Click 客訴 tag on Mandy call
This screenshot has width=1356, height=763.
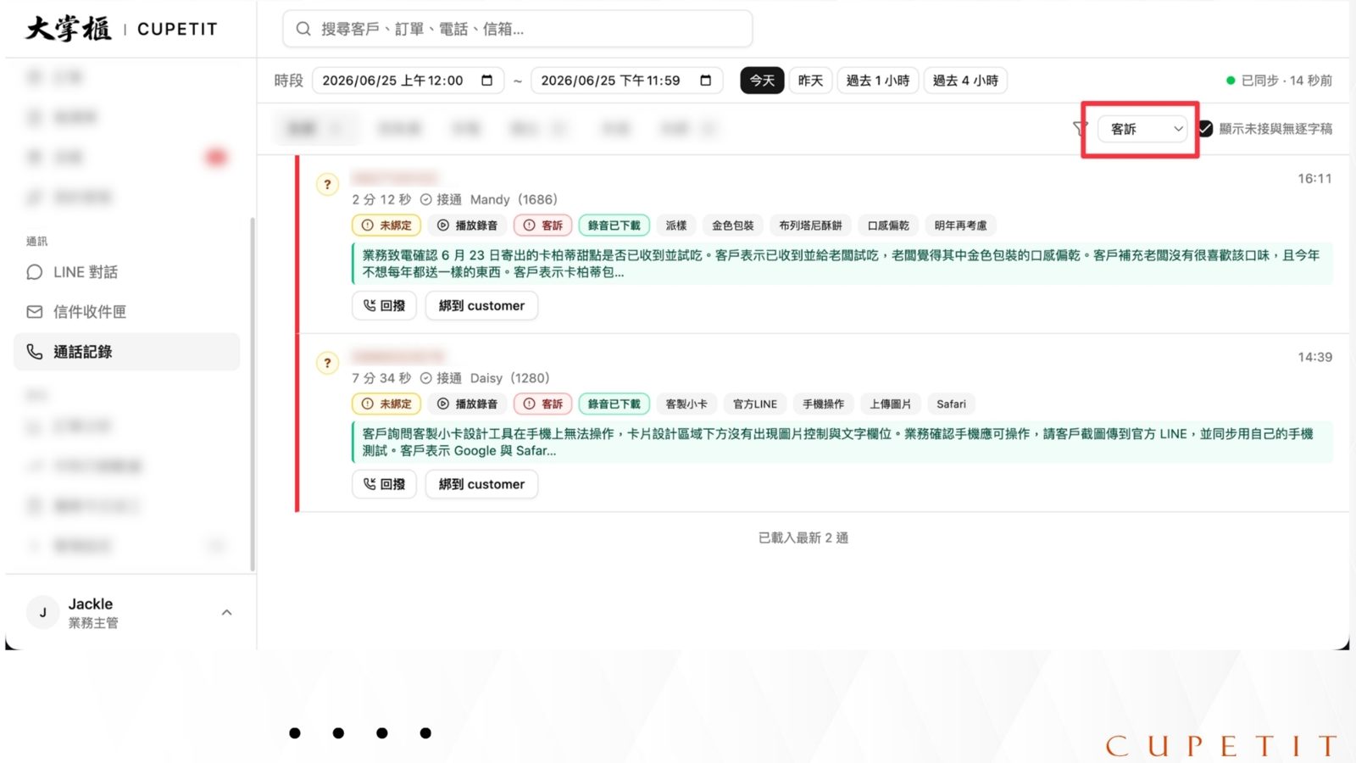[543, 226]
